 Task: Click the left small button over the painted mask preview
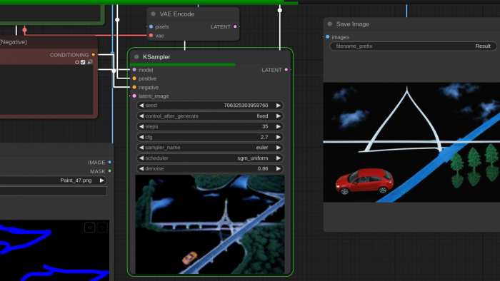[89, 228]
